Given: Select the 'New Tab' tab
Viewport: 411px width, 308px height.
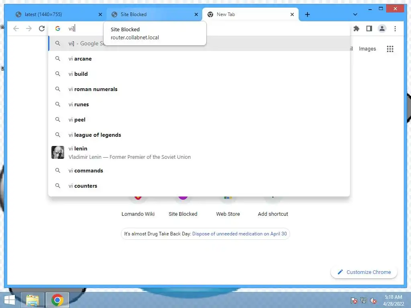Looking at the screenshot, I should coord(250,14).
